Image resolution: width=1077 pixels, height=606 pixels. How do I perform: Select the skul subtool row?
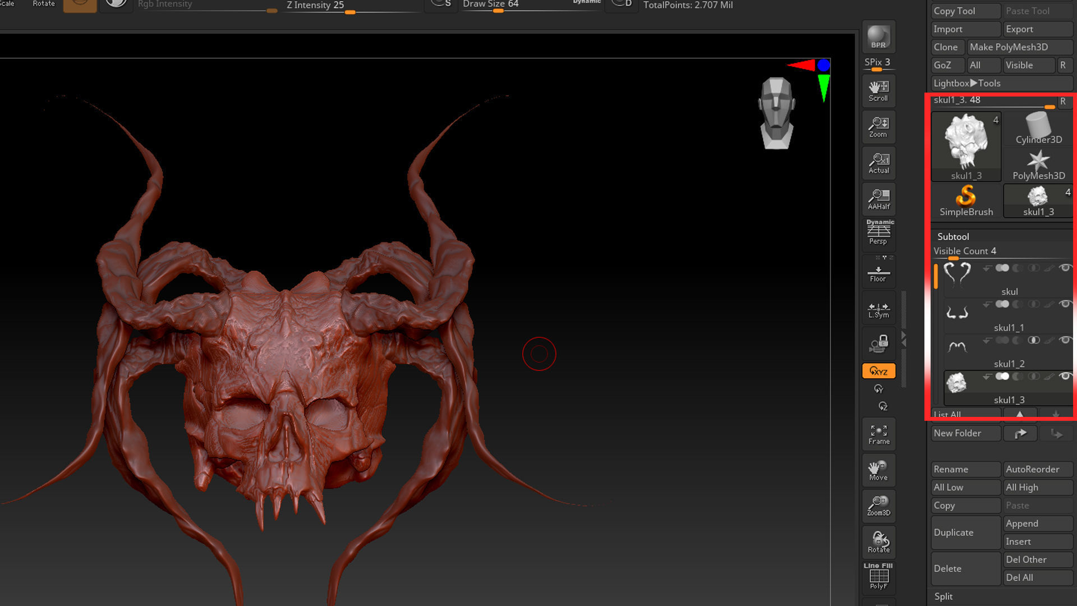[x=1009, y=279]
